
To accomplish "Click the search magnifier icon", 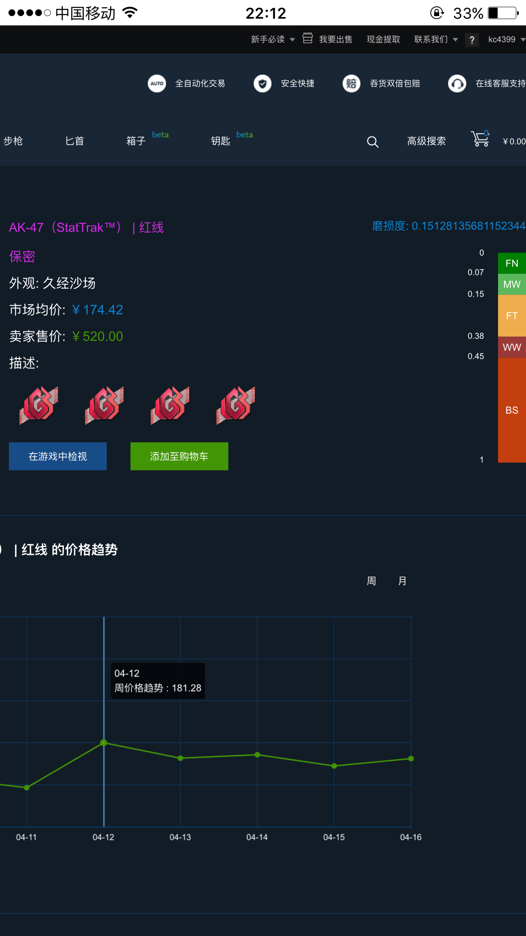I will click(x=373, y=142).
